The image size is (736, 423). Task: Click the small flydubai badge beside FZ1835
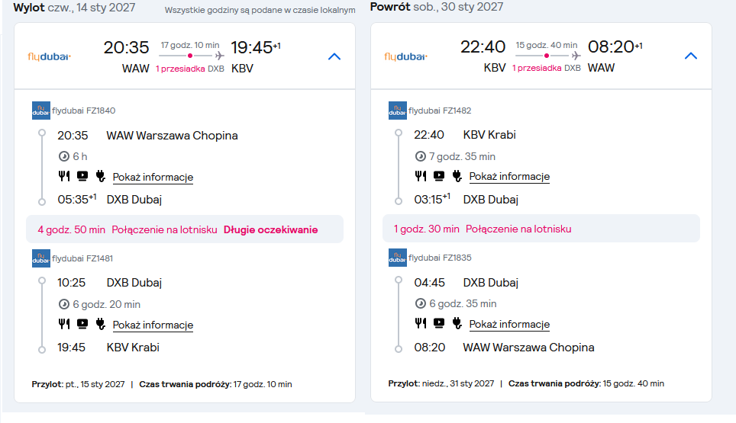pyautogui.click(x=397, y=258)
